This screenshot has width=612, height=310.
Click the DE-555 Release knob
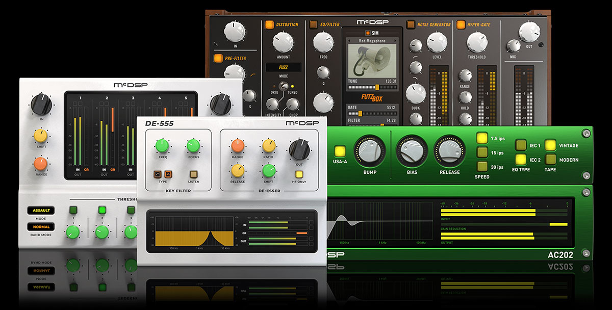tap(237, 171)
